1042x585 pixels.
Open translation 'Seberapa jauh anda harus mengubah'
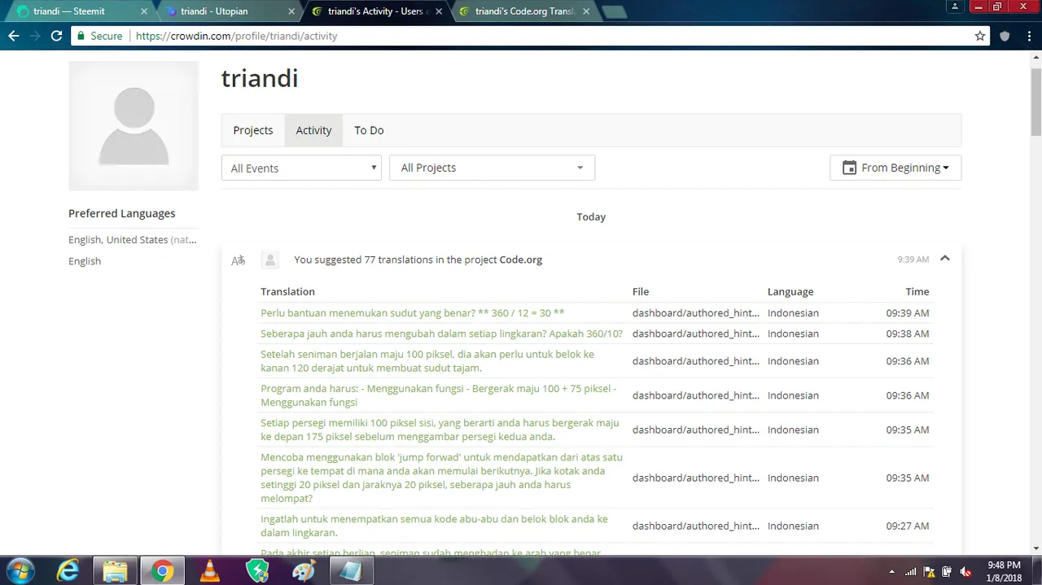pyautogui.click(x=441, y=334)
